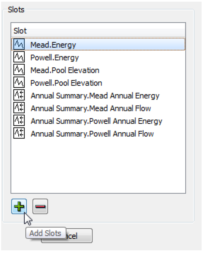
Task: Select Annual Summary.Powell Annual Energy text
Action: coord(96,121)
